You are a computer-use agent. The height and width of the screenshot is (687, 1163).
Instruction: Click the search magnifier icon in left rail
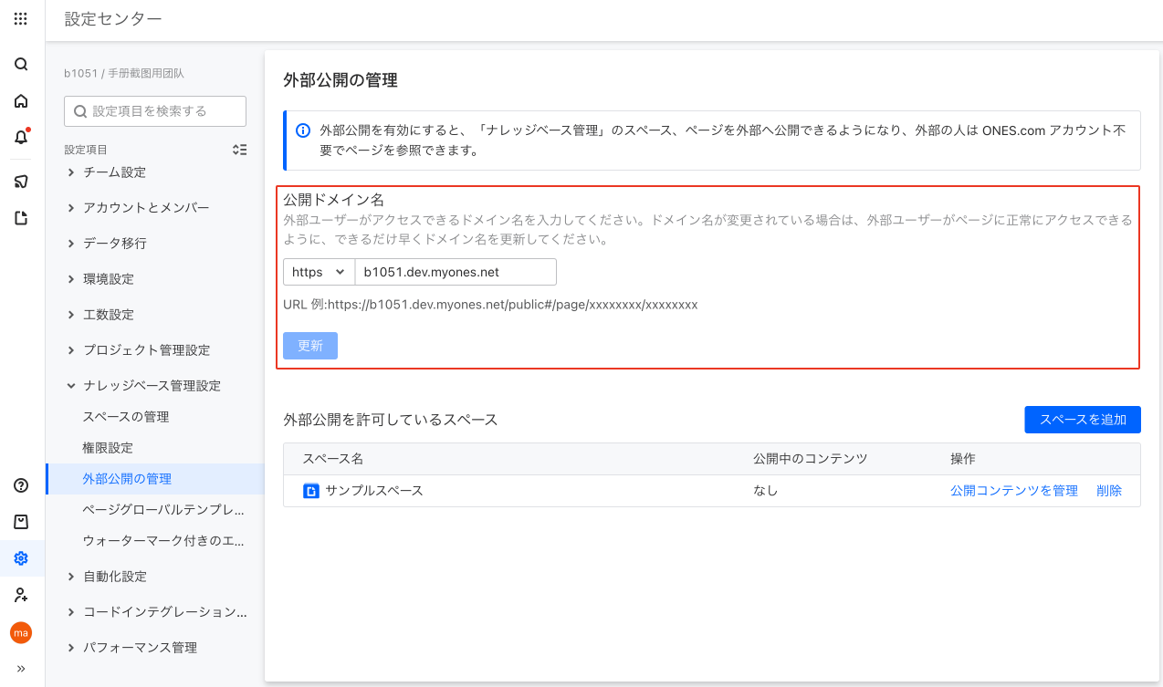click(21, 65)
